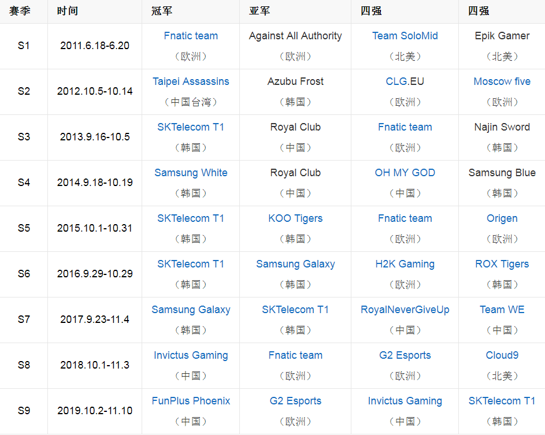Click the Samsung Blue team name
545x435 pixels.
tap(502, 173)
